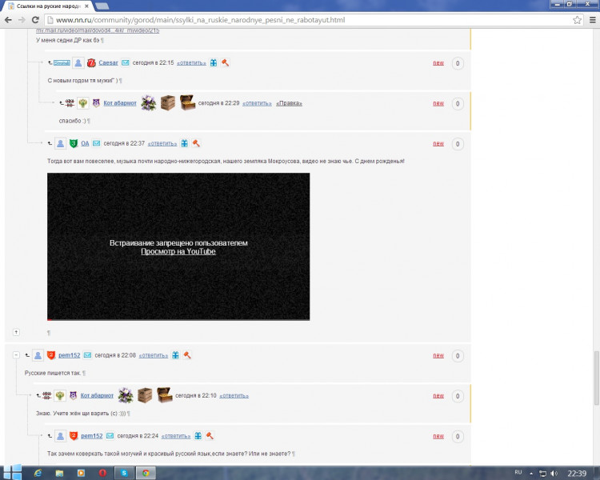The height and width of the screenshot is (480, 600).
Task: Click treasure chest badge in Кот абармот's 22:29 comment
Action: click(186, 102)
